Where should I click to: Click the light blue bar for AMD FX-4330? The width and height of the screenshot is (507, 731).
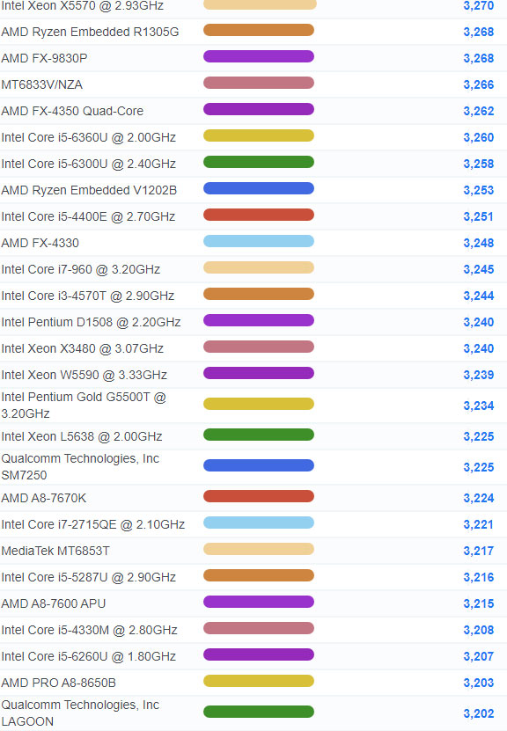click(259, 241)
